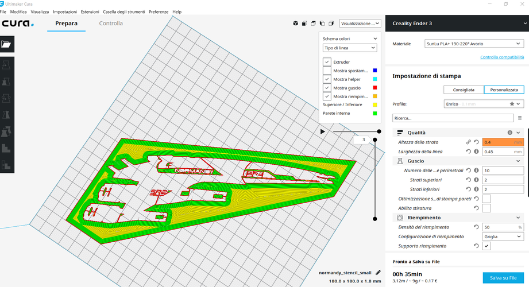529x287 pixels.
Task: Click the info icon on Qualità header
Action: coord(510,133)
